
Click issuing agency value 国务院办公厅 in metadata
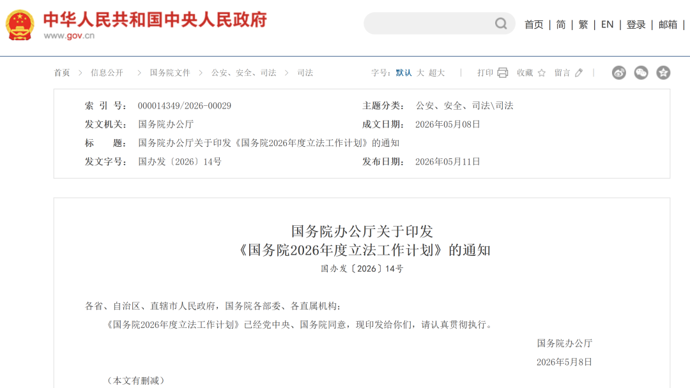[166, 124]
